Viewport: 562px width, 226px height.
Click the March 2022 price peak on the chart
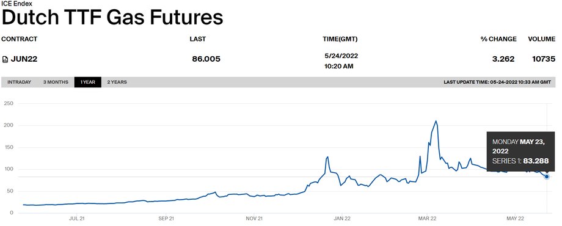point(436,121)
